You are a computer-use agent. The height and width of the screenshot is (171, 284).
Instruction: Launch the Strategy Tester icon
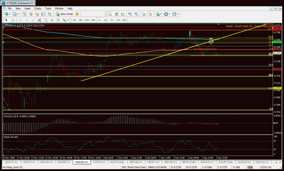(50, 14)
